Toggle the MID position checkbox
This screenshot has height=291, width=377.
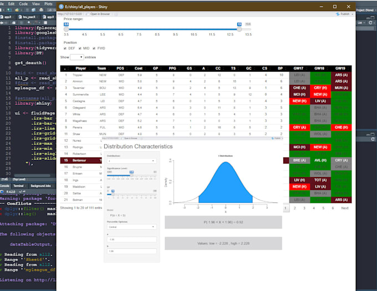[x=80, y=48]
